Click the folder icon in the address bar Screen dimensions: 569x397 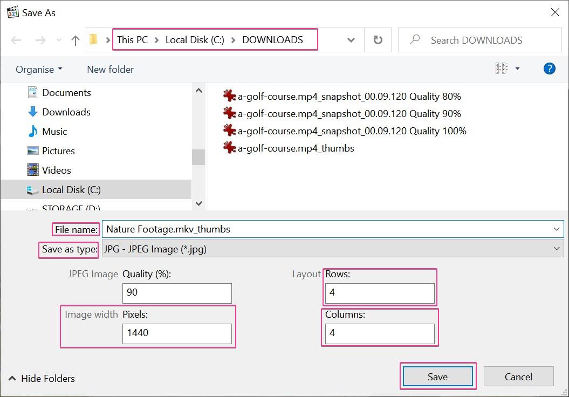pyautogui.click(x=93, y=39)
